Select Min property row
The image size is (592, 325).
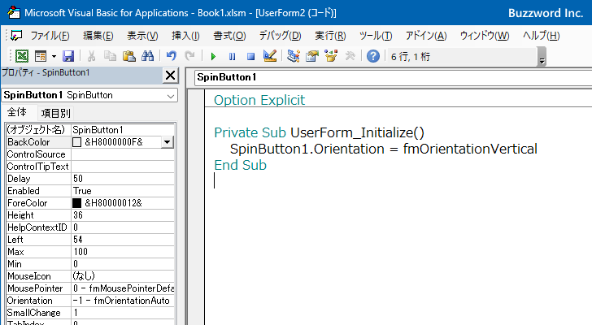tap(89, 264)
